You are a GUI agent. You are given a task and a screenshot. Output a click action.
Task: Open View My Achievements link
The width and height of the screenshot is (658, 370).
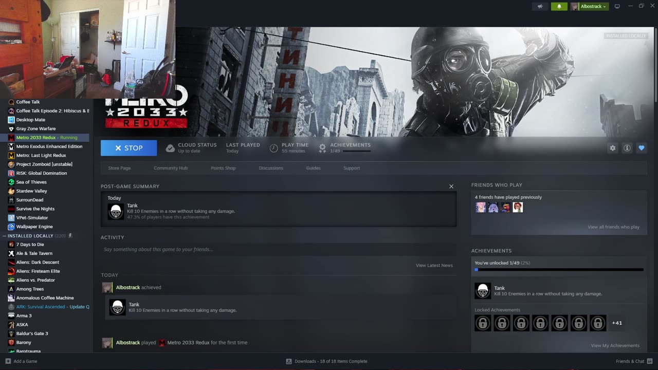615,345
